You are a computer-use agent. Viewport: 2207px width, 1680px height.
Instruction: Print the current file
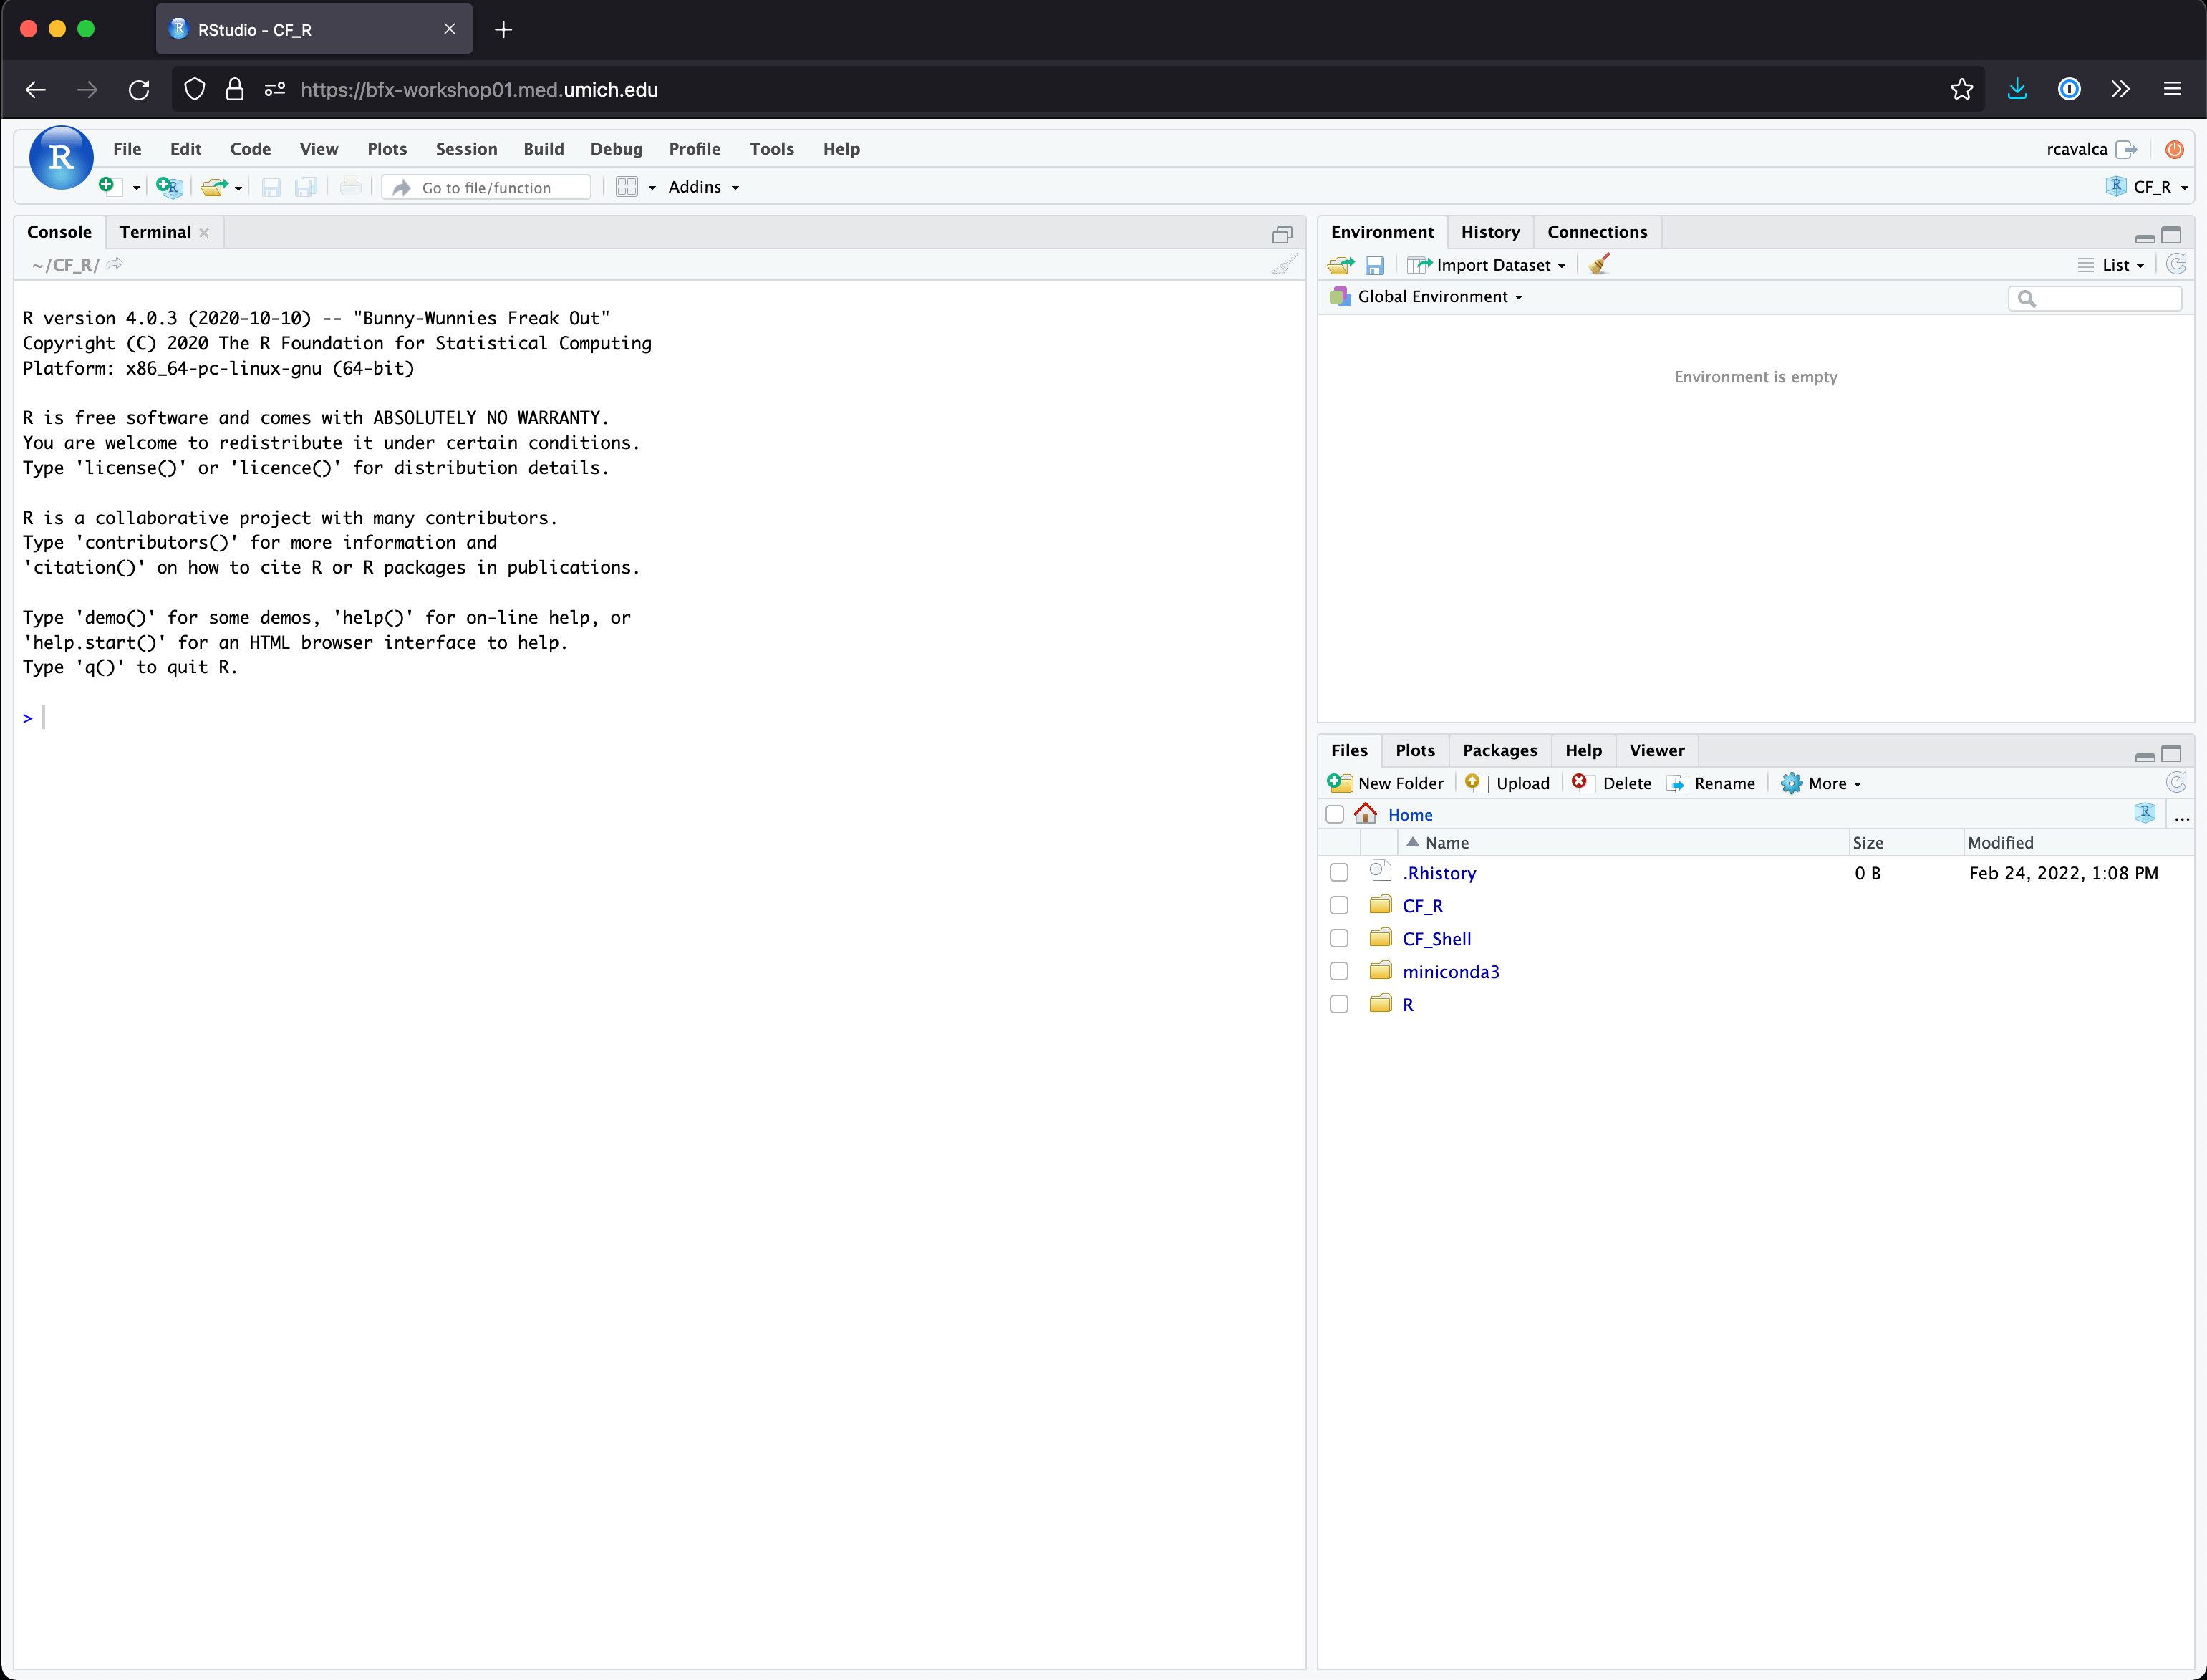tap(349, 187)
